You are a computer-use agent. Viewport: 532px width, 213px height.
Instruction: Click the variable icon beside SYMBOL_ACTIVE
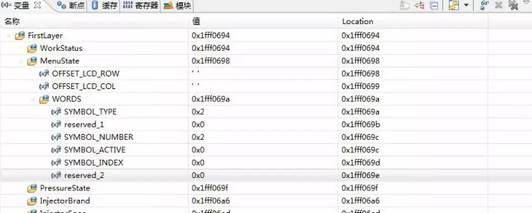[x=56, y=150]
